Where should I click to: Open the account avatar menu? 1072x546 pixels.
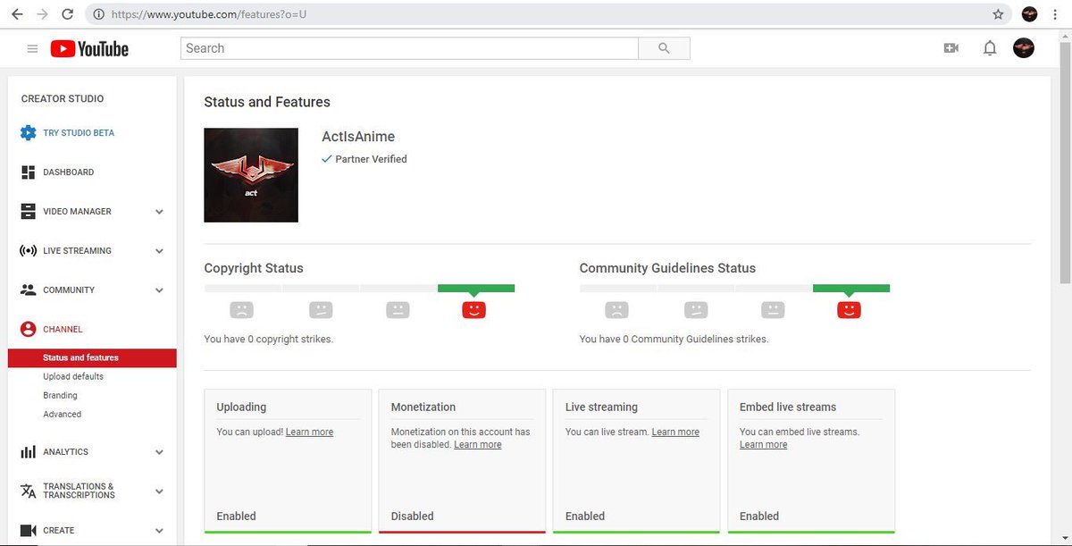click(1024, 48)
